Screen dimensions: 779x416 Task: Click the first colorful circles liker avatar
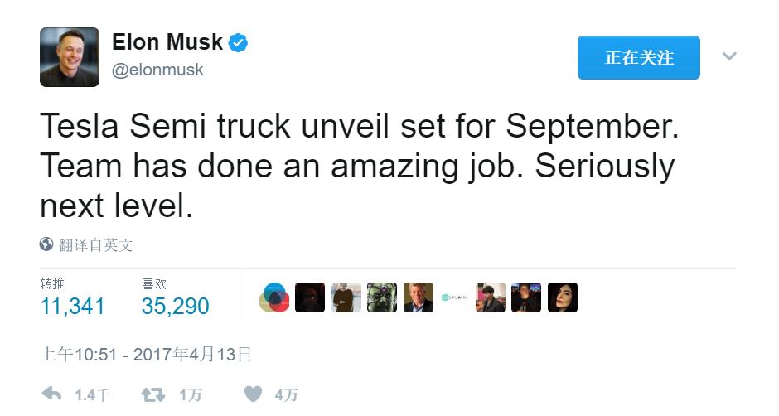coord(274,297)
